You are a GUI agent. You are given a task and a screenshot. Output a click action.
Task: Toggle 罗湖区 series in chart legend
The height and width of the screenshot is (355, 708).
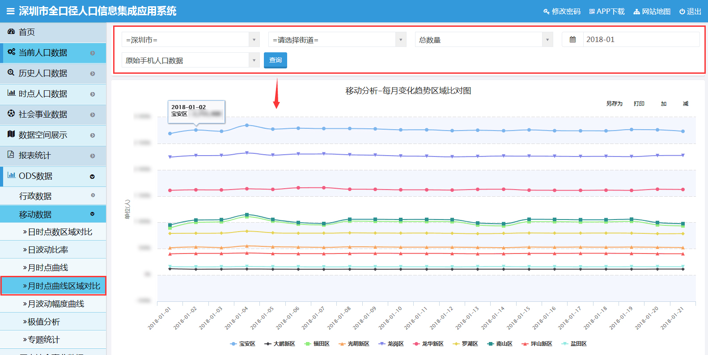coord(465,344)
